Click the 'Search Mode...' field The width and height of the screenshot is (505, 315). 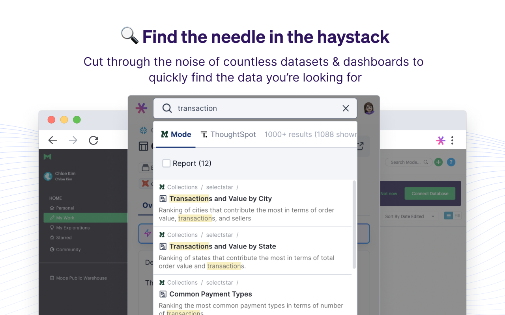[x=408, y=162]
